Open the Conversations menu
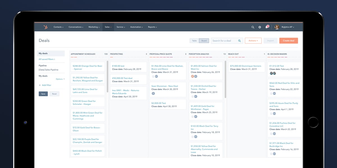 tap(76, 27)
